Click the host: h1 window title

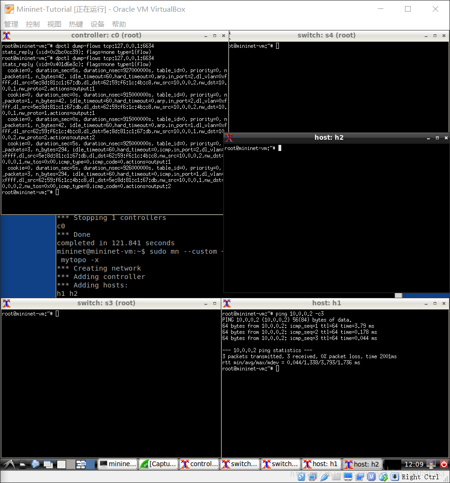(x=327, y=303)
